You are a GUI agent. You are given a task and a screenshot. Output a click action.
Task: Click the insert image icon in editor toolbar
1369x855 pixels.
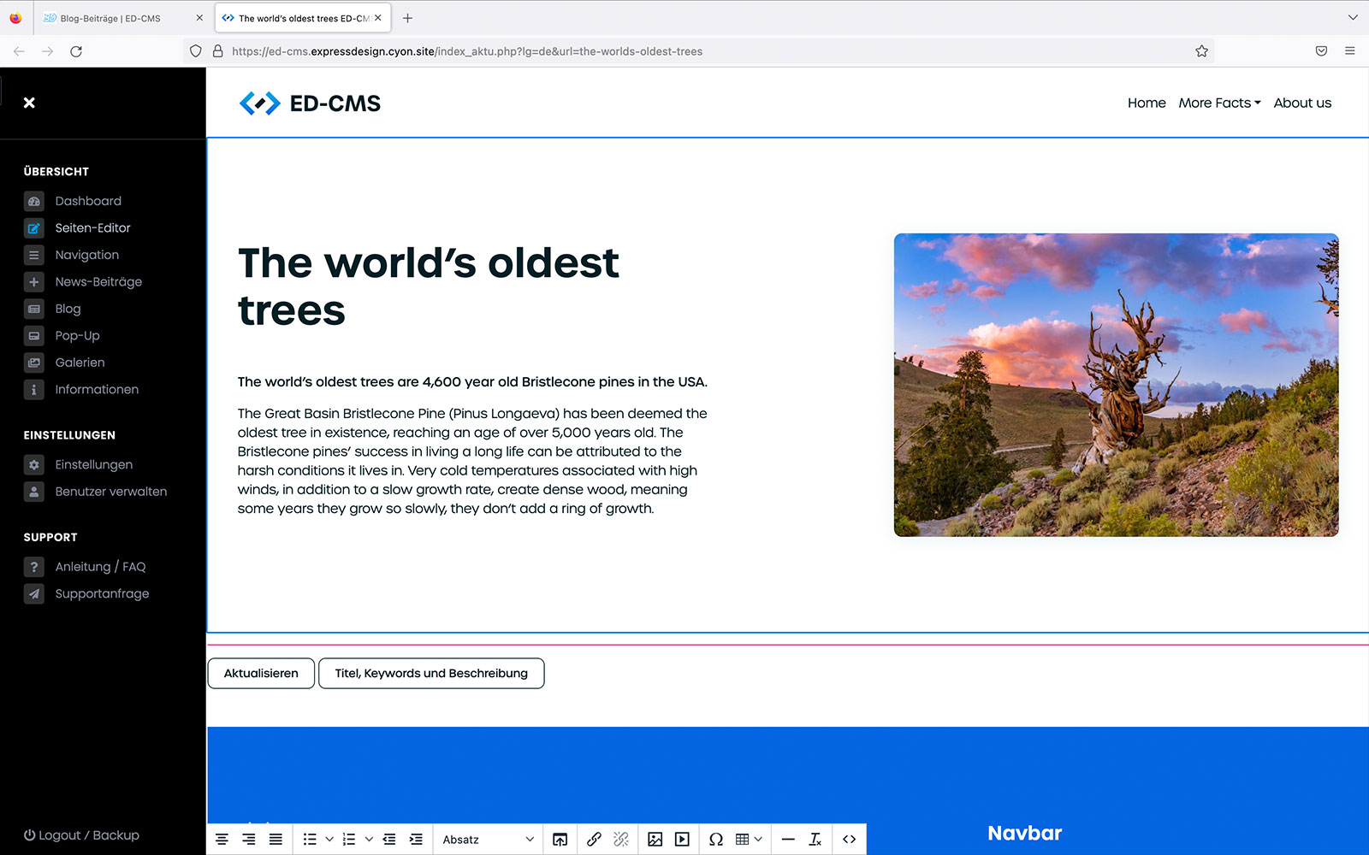click(x=655, y=840)
